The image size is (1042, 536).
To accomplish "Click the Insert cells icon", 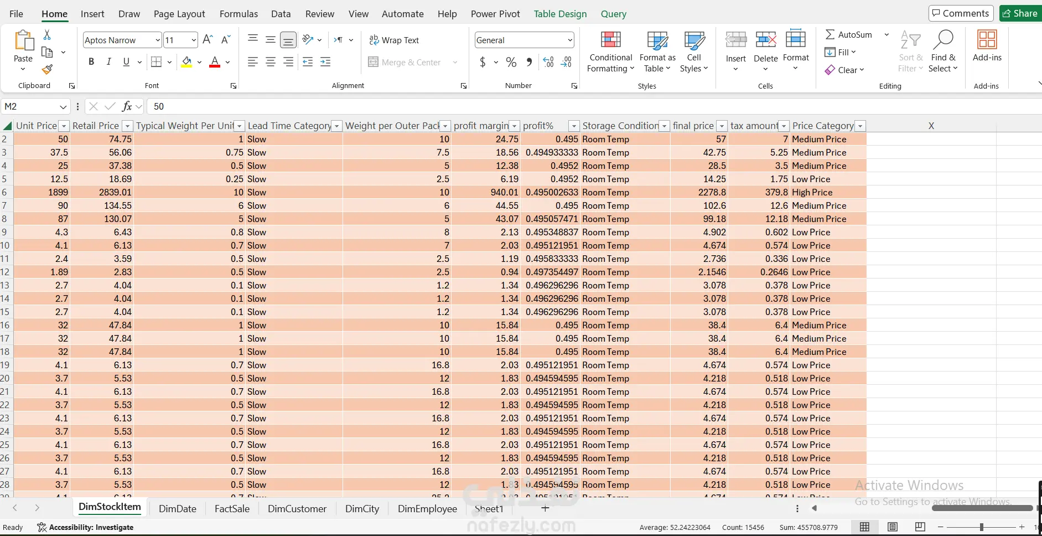I will 736,40.
